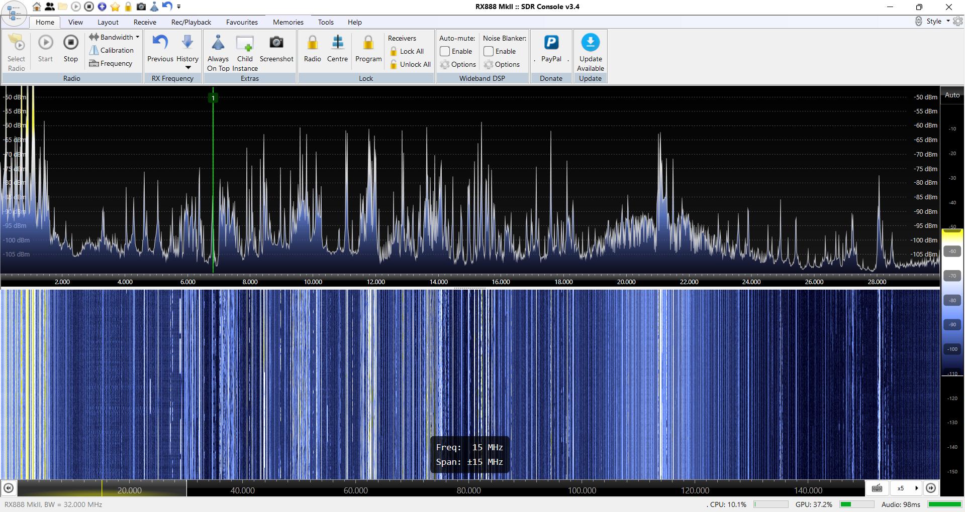Open the application menu button at top-left
Image resolution: width=965 pixels, height=512 pixels.
point(14,13)
